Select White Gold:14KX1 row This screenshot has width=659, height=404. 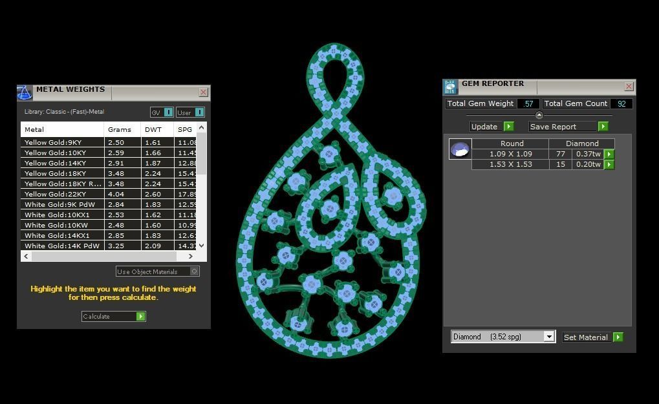point(109,235)
